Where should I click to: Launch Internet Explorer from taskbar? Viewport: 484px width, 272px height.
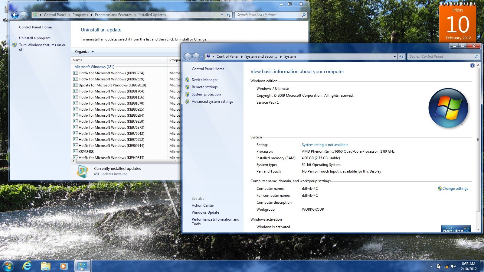27,266
